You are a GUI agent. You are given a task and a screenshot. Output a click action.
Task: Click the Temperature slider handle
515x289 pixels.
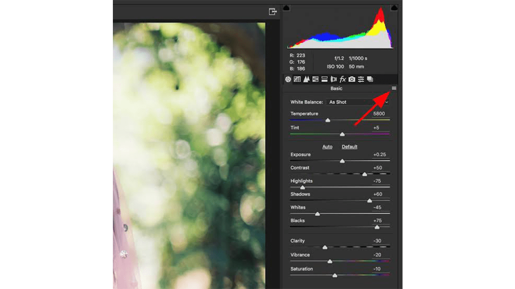[x=328, y=120]
